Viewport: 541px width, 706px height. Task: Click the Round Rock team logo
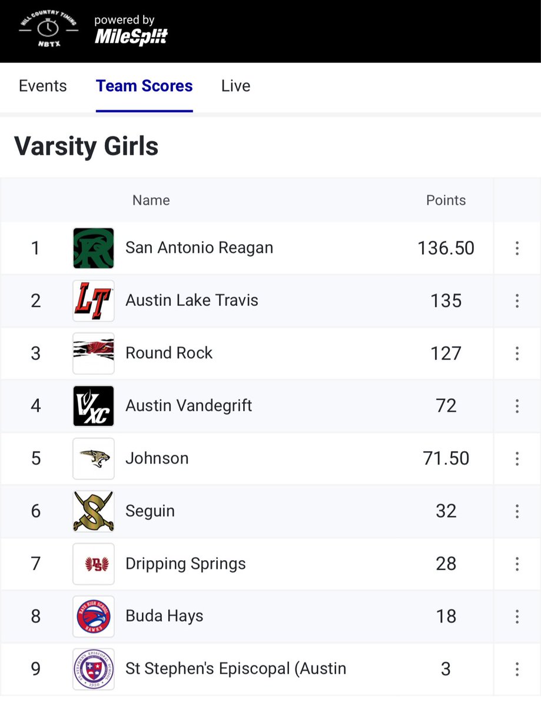(x=94, y=353)
